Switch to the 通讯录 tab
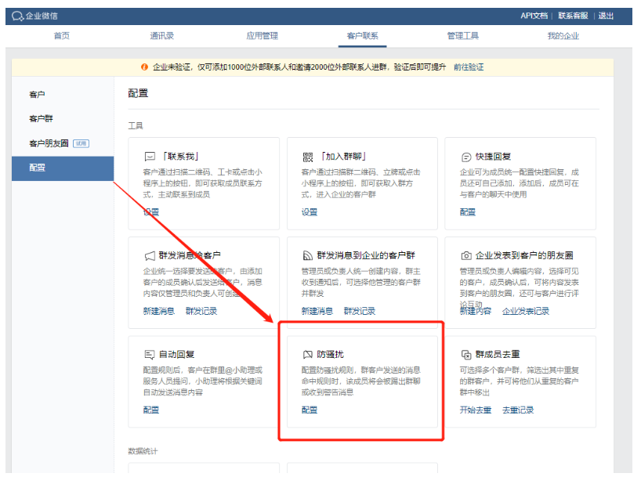The height and width of the screenshot is (484, 641). tap(162, 36)
